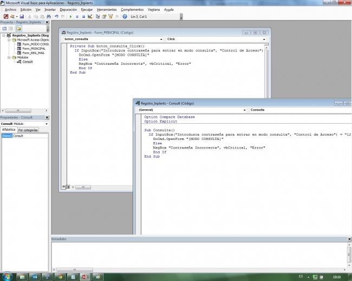Open toolbar options arrow next to Lín 3, Col 1
The image size is (352, 281).
tap(181, 17)
